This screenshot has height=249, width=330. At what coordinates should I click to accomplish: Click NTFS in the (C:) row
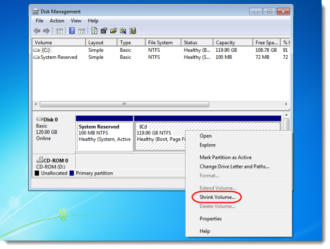click(154, 50)
